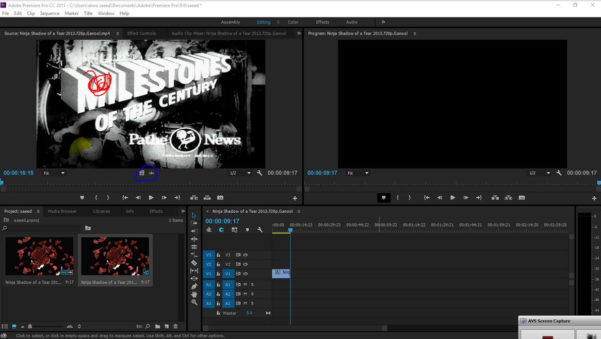Open Program monitor zoom level Fit dropdown
Screen dimensions: 601x339
358,173
